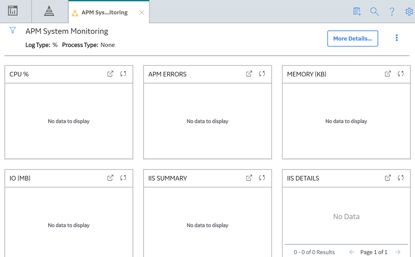Pop out the APM ERRORS widget
This screenshot has width=415, height=257.
click(249, 74)
